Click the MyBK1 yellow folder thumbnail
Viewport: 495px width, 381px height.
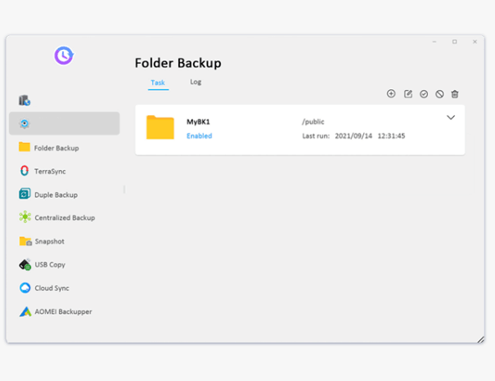[160, 128]
